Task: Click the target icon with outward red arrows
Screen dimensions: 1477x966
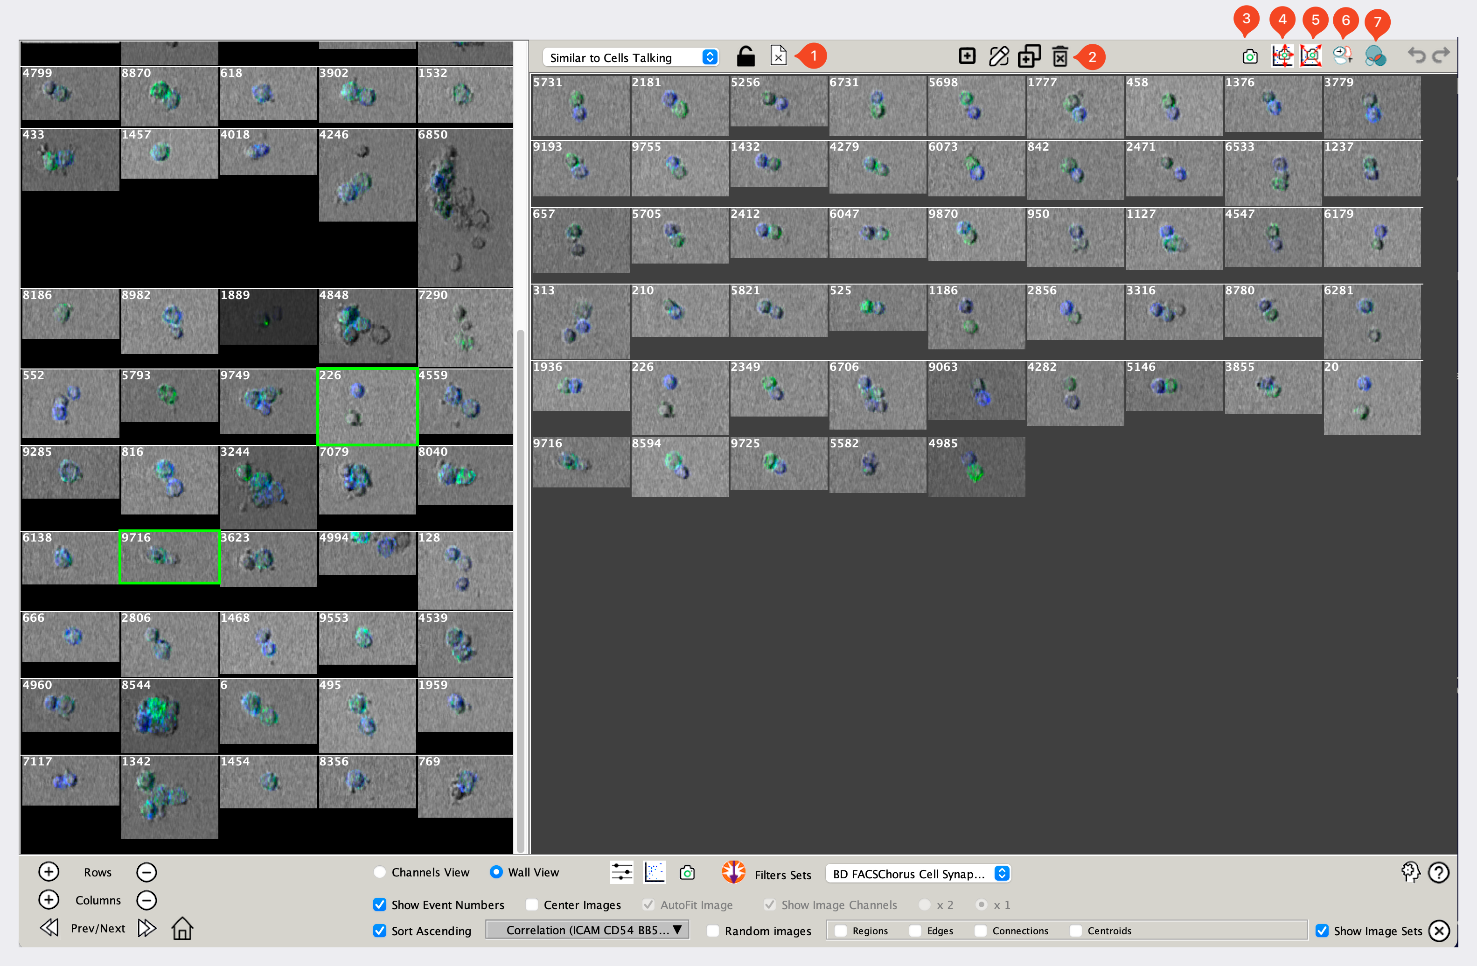Action: [x=1282, y=56]
